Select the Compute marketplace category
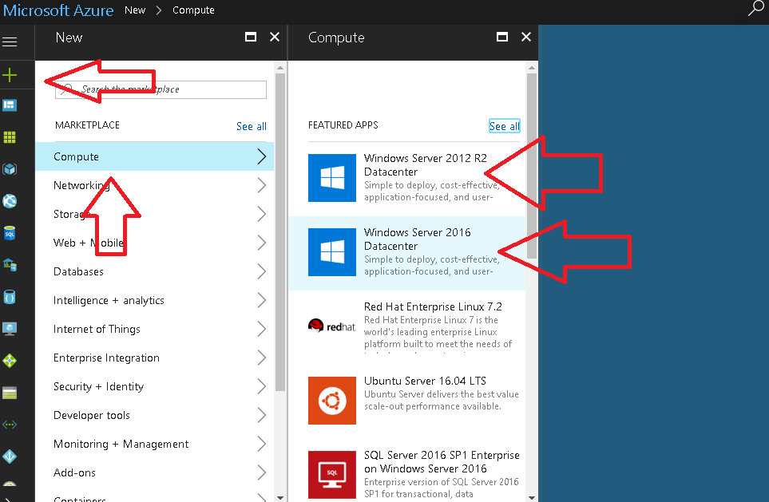 (154, 156)
